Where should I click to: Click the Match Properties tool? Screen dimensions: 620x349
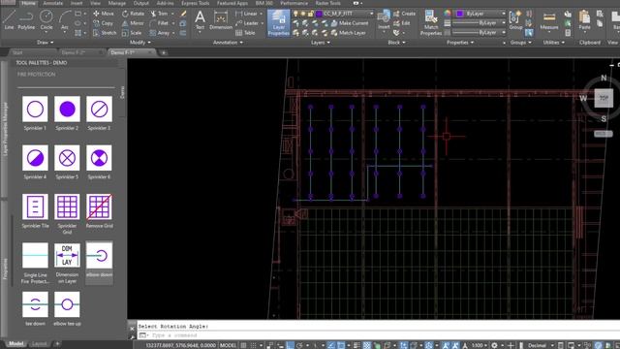pos(430,23)
